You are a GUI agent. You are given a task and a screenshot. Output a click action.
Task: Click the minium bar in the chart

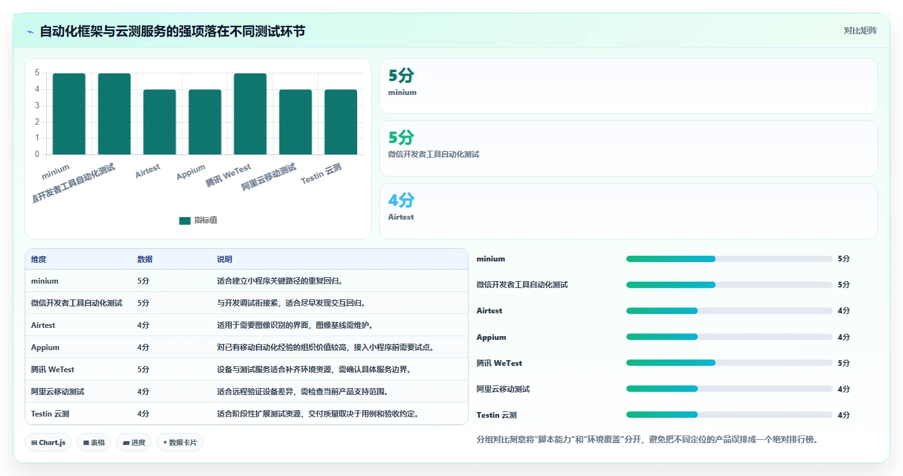click(x=69, y=114)
